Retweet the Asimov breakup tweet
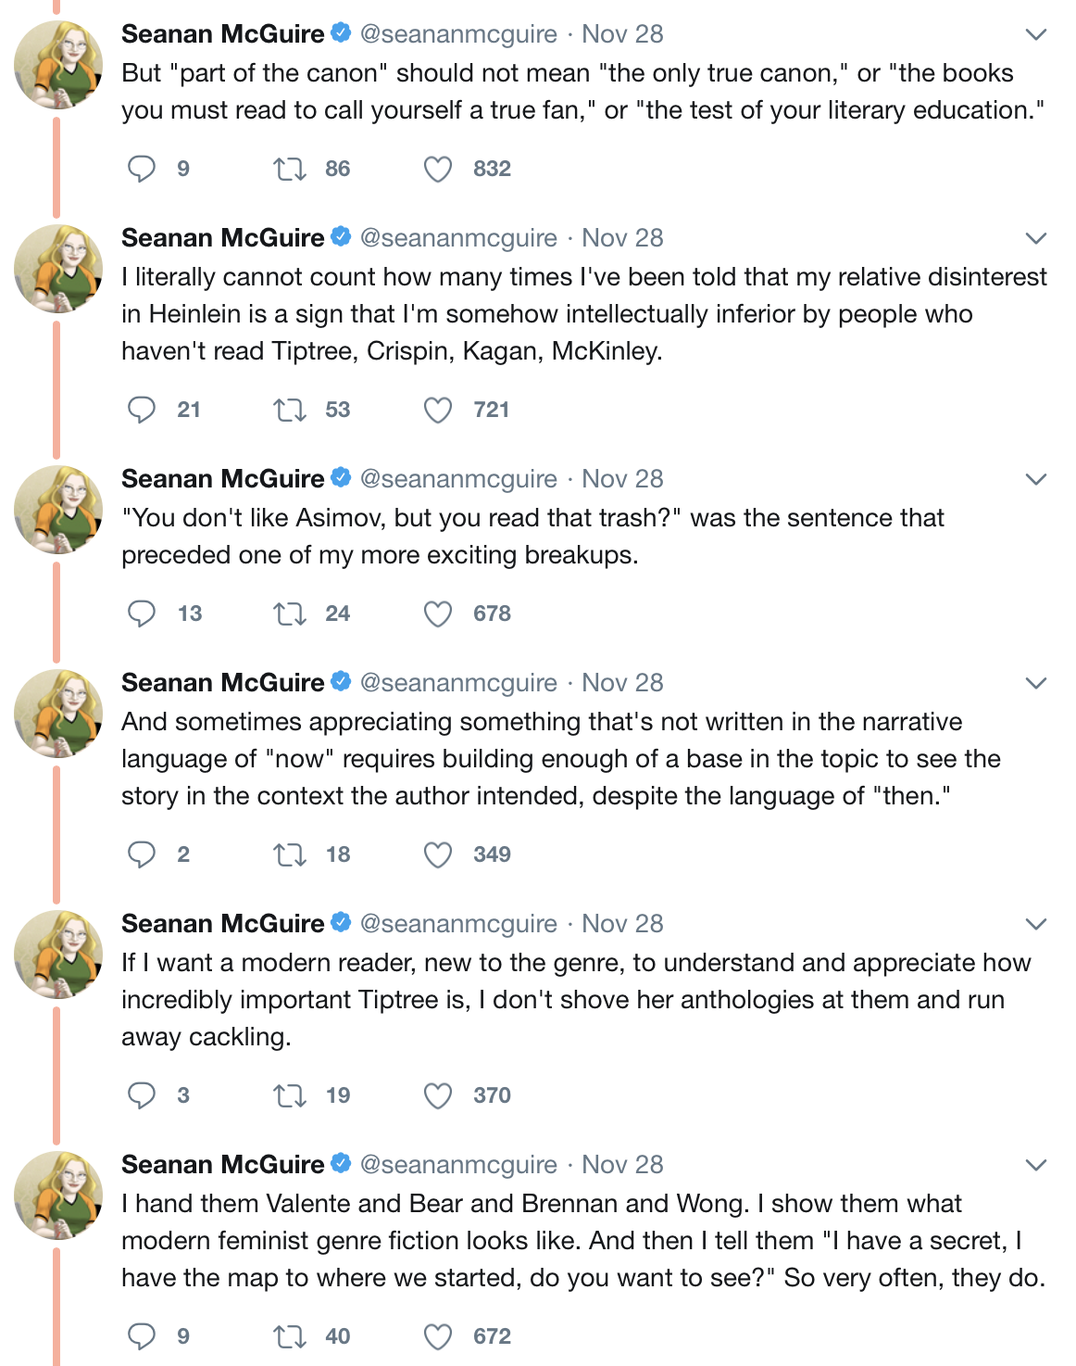 click(290, 613)
